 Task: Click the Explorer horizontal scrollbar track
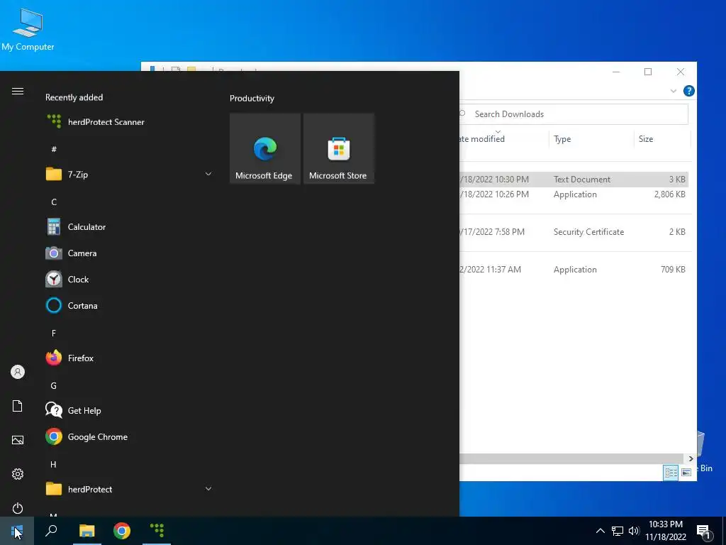pyautogui.click(x=572, y=458)
